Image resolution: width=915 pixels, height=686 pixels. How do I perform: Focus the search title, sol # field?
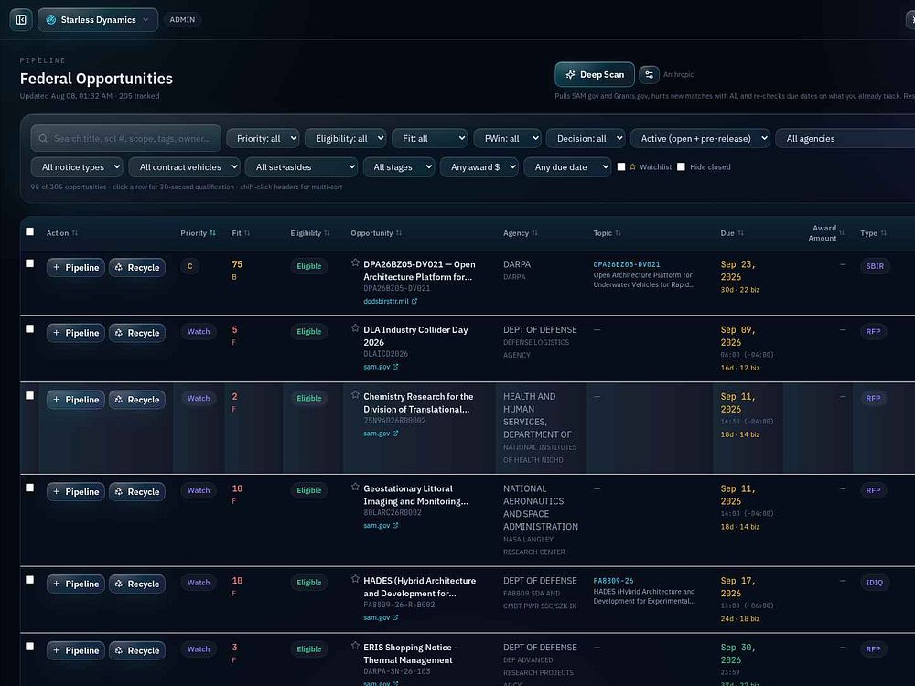click(126, 139)
